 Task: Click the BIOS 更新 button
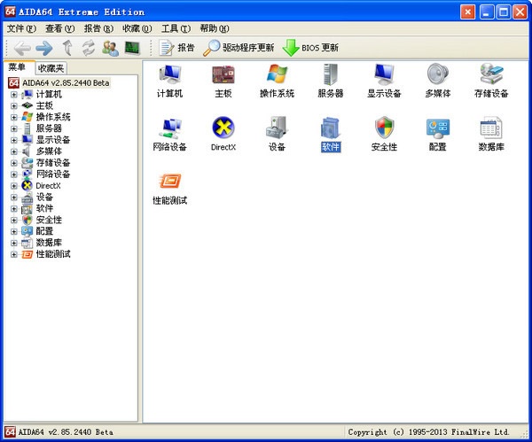pyautogui.click(x=310, y=48)
